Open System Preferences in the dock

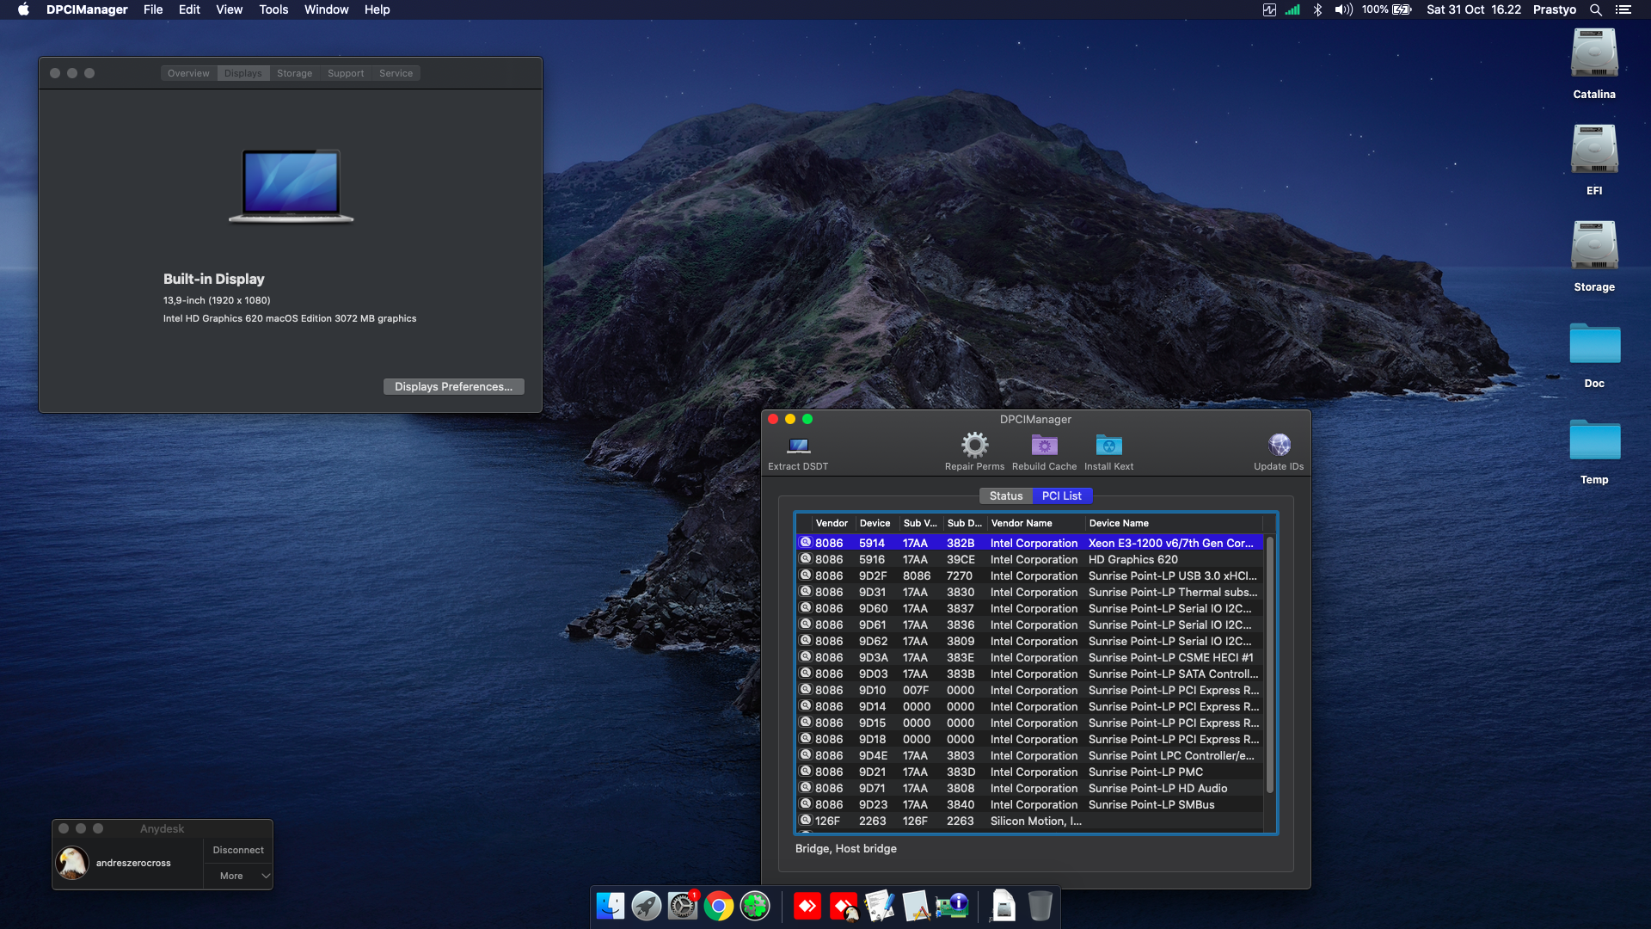pyautogui.click(x=683, y=906)
